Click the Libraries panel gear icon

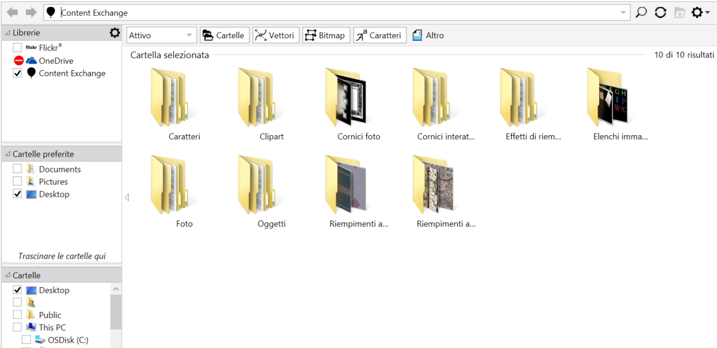tap(114, 34)
